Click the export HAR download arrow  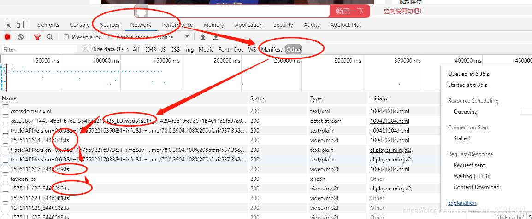(215, 37)
